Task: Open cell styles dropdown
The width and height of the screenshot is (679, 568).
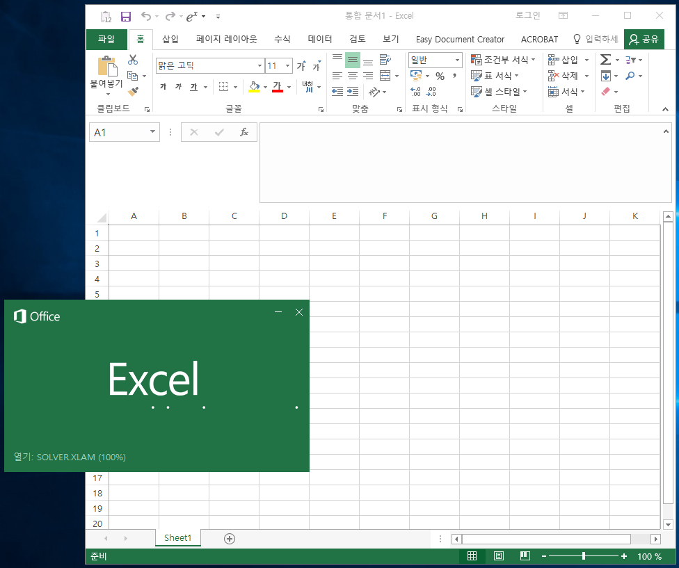Action: [x=499, y=92]
